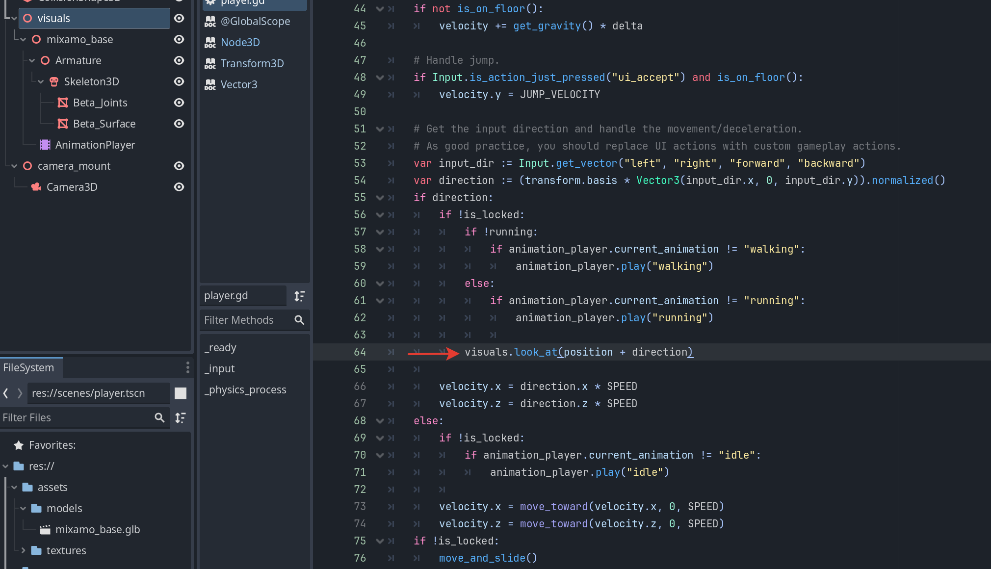The height and width of the screenshot is (569, 991).
Task: Toggle visibility of mixamo_base node
Action: coord(179,39)
